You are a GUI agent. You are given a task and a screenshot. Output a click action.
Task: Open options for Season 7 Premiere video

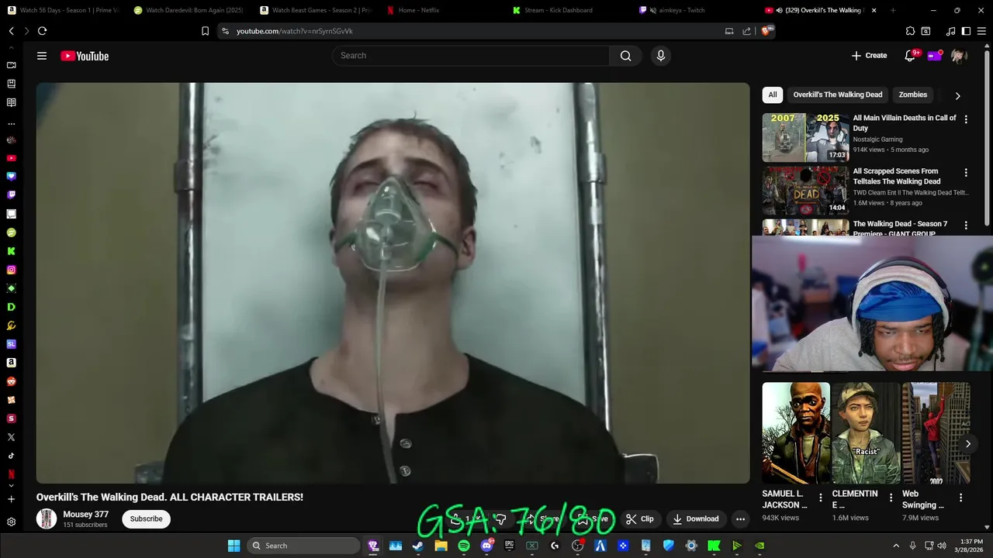(966, 226)
